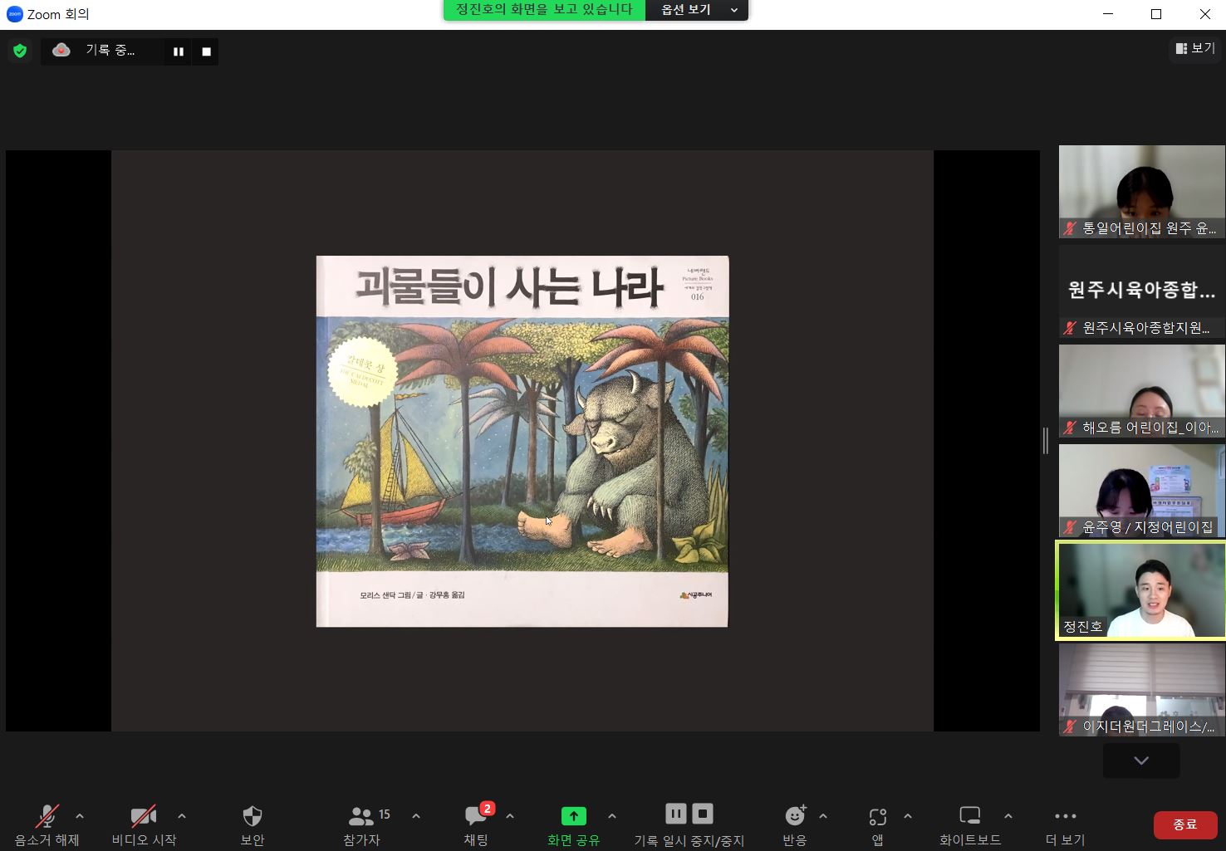Expand the video options arrow beside 비디오 시작

[x=182, y=816]
